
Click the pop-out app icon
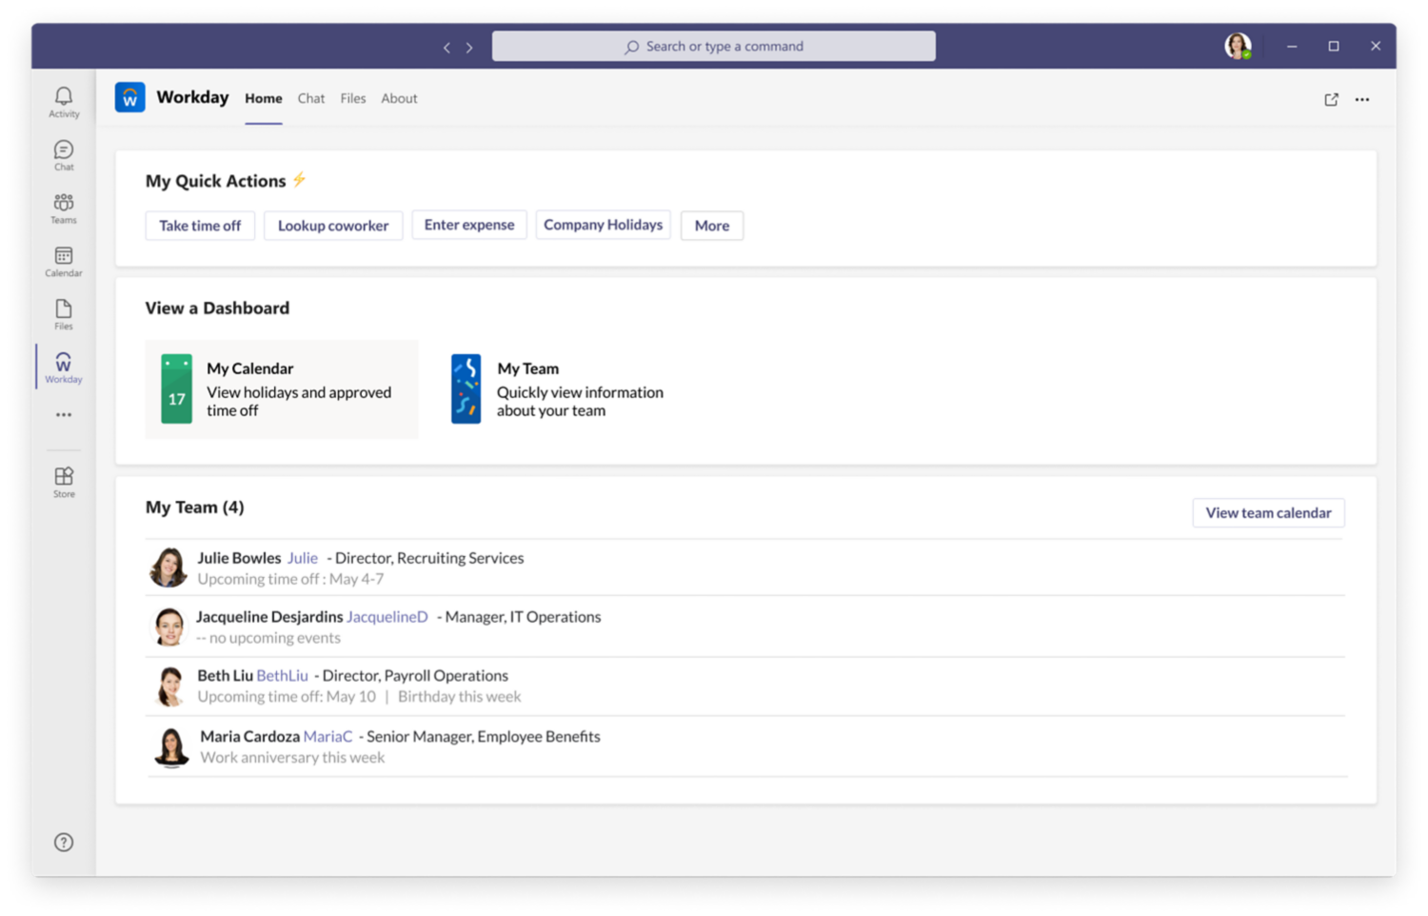pos(1331,99)
